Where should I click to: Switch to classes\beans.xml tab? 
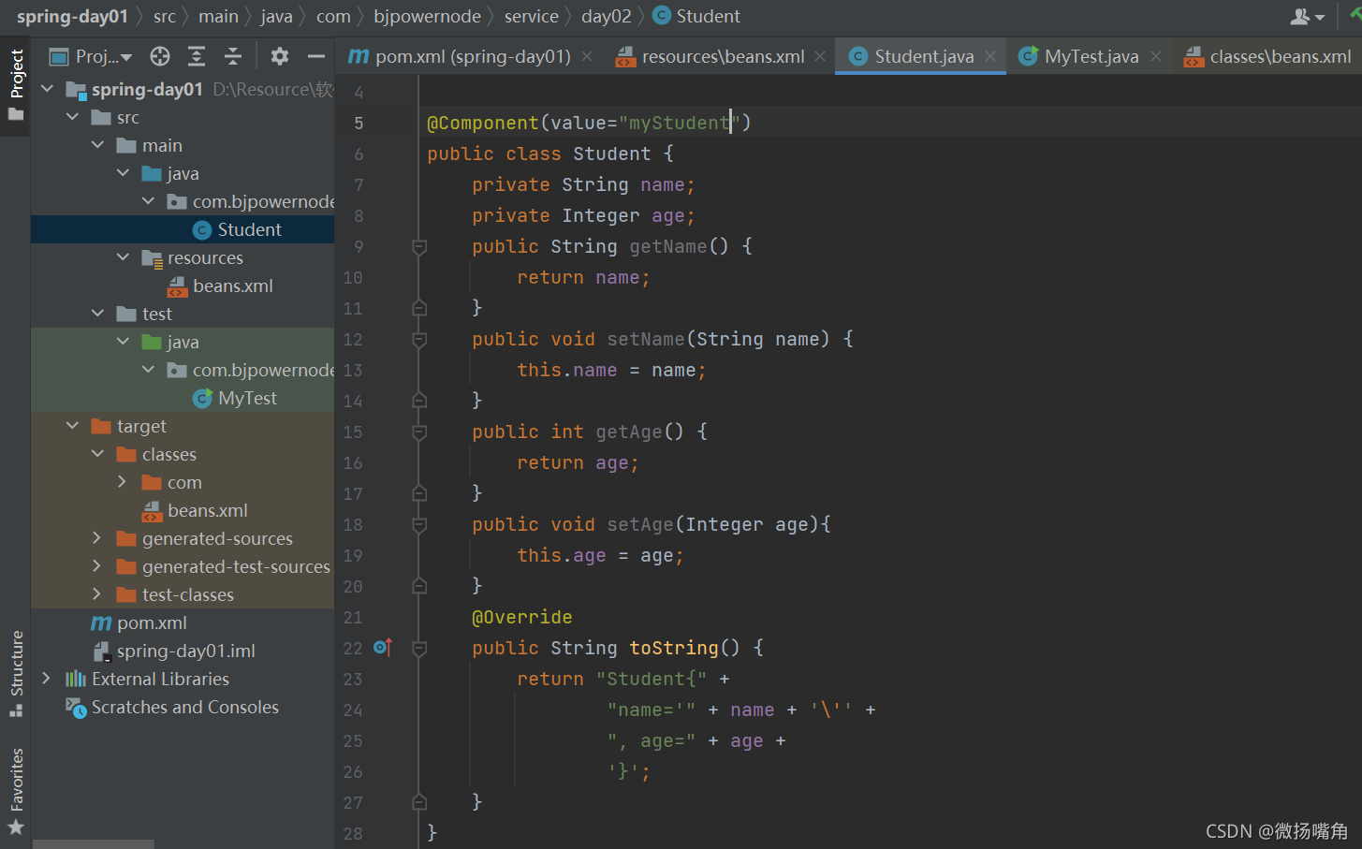pos(1267,57)
